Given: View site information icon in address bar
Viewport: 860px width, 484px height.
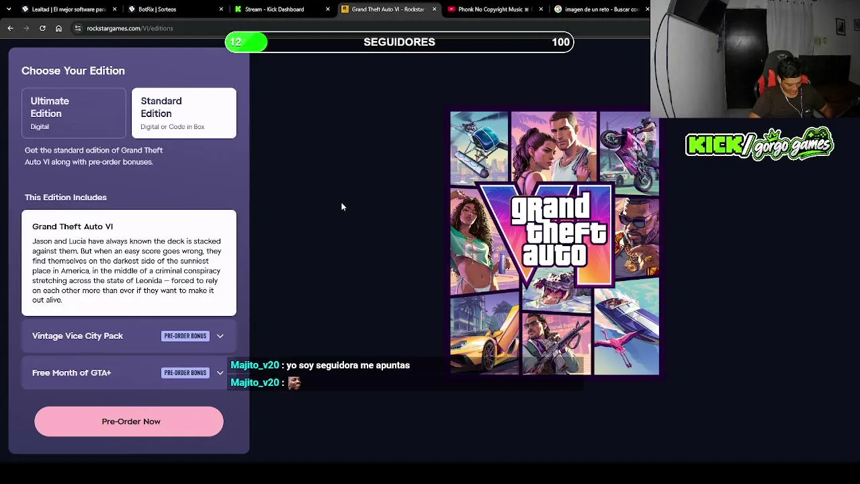Looking at the screenshot, I should [78, 28].
